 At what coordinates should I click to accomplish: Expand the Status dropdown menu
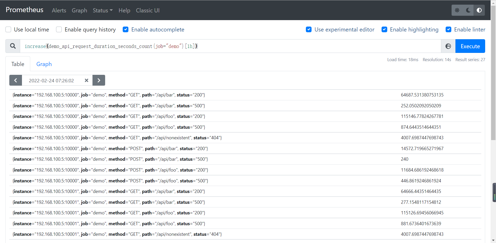click(103, 10)
